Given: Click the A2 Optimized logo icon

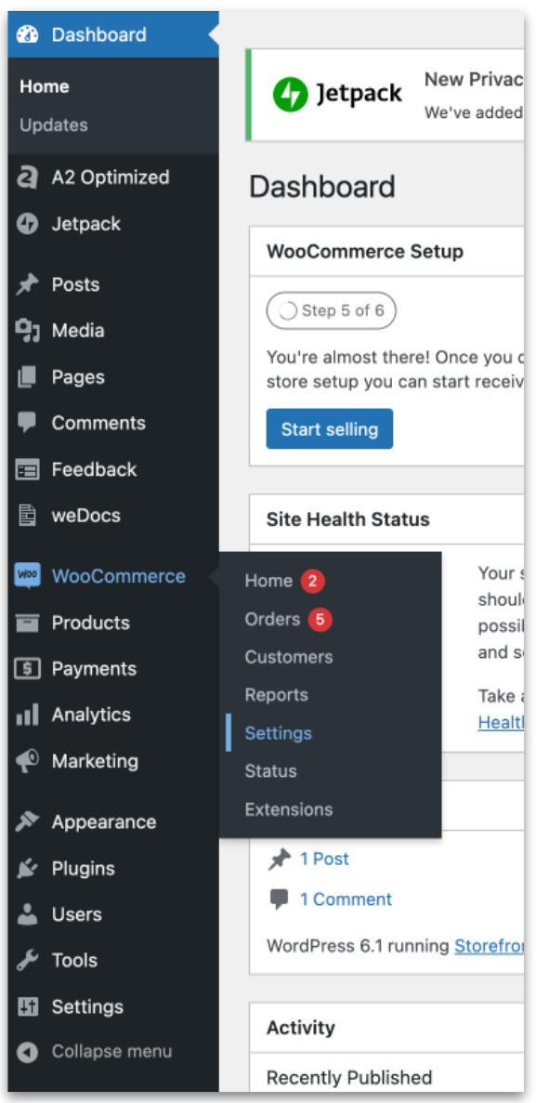Looking at the screenshot, I should click(27, 177).
